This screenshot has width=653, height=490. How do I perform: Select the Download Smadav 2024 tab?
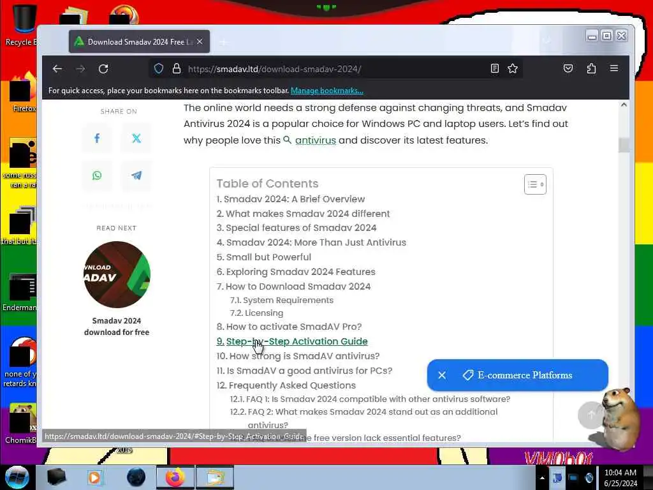click(x=140, y=41)
